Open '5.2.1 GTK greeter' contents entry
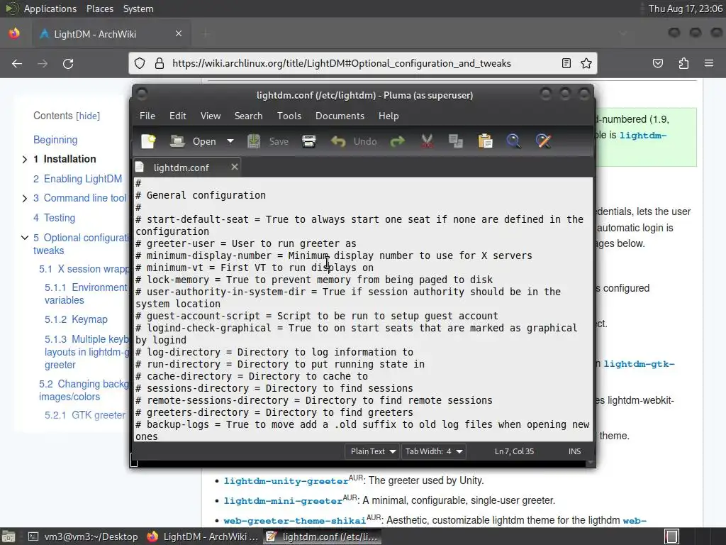Screen dimensions: 726x545 85,415
